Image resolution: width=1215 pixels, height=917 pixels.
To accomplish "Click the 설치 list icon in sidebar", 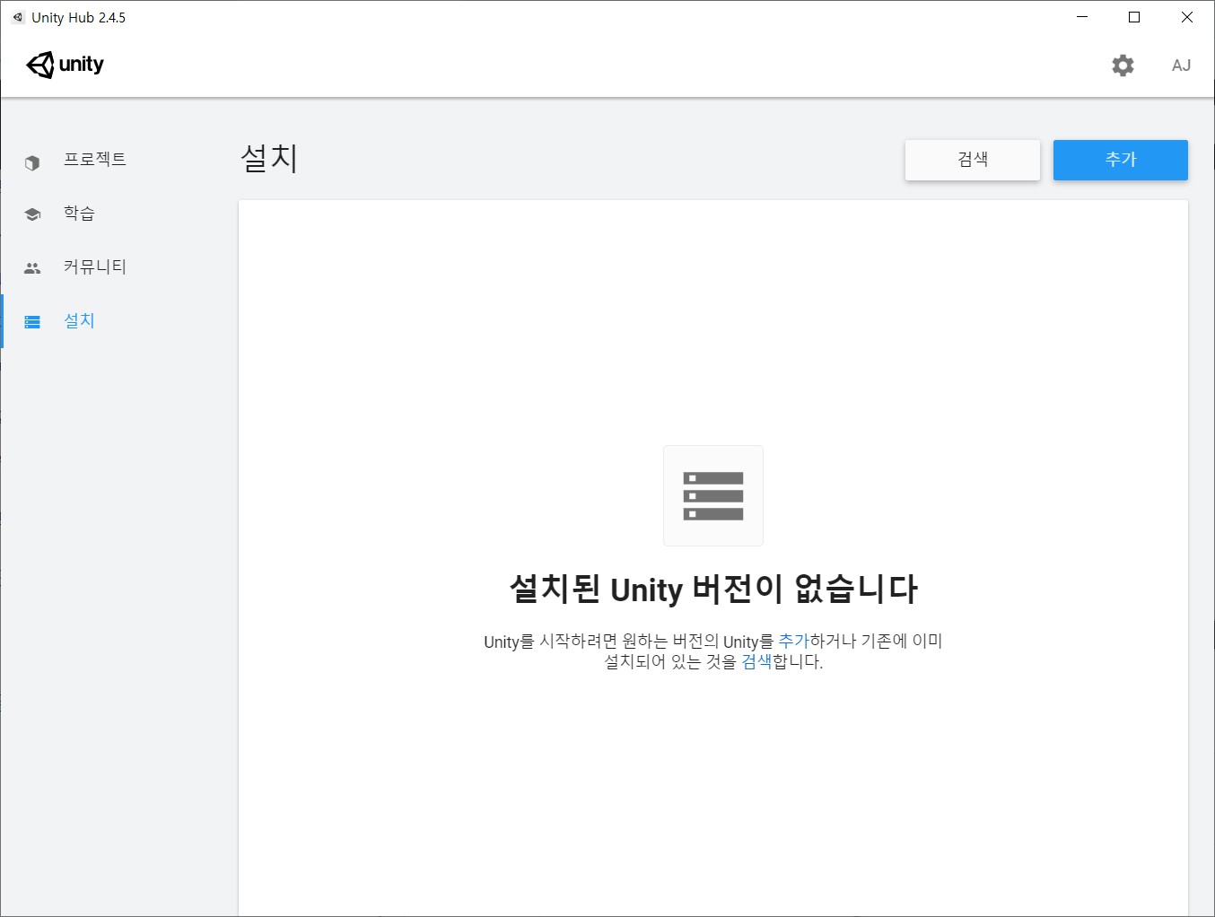I will click(x=32, y=321).
